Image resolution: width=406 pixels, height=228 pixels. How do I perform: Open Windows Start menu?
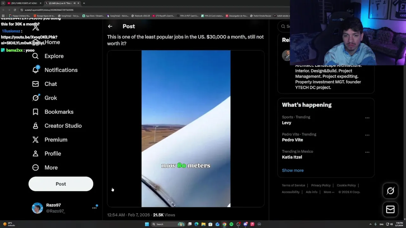(147, 224)
